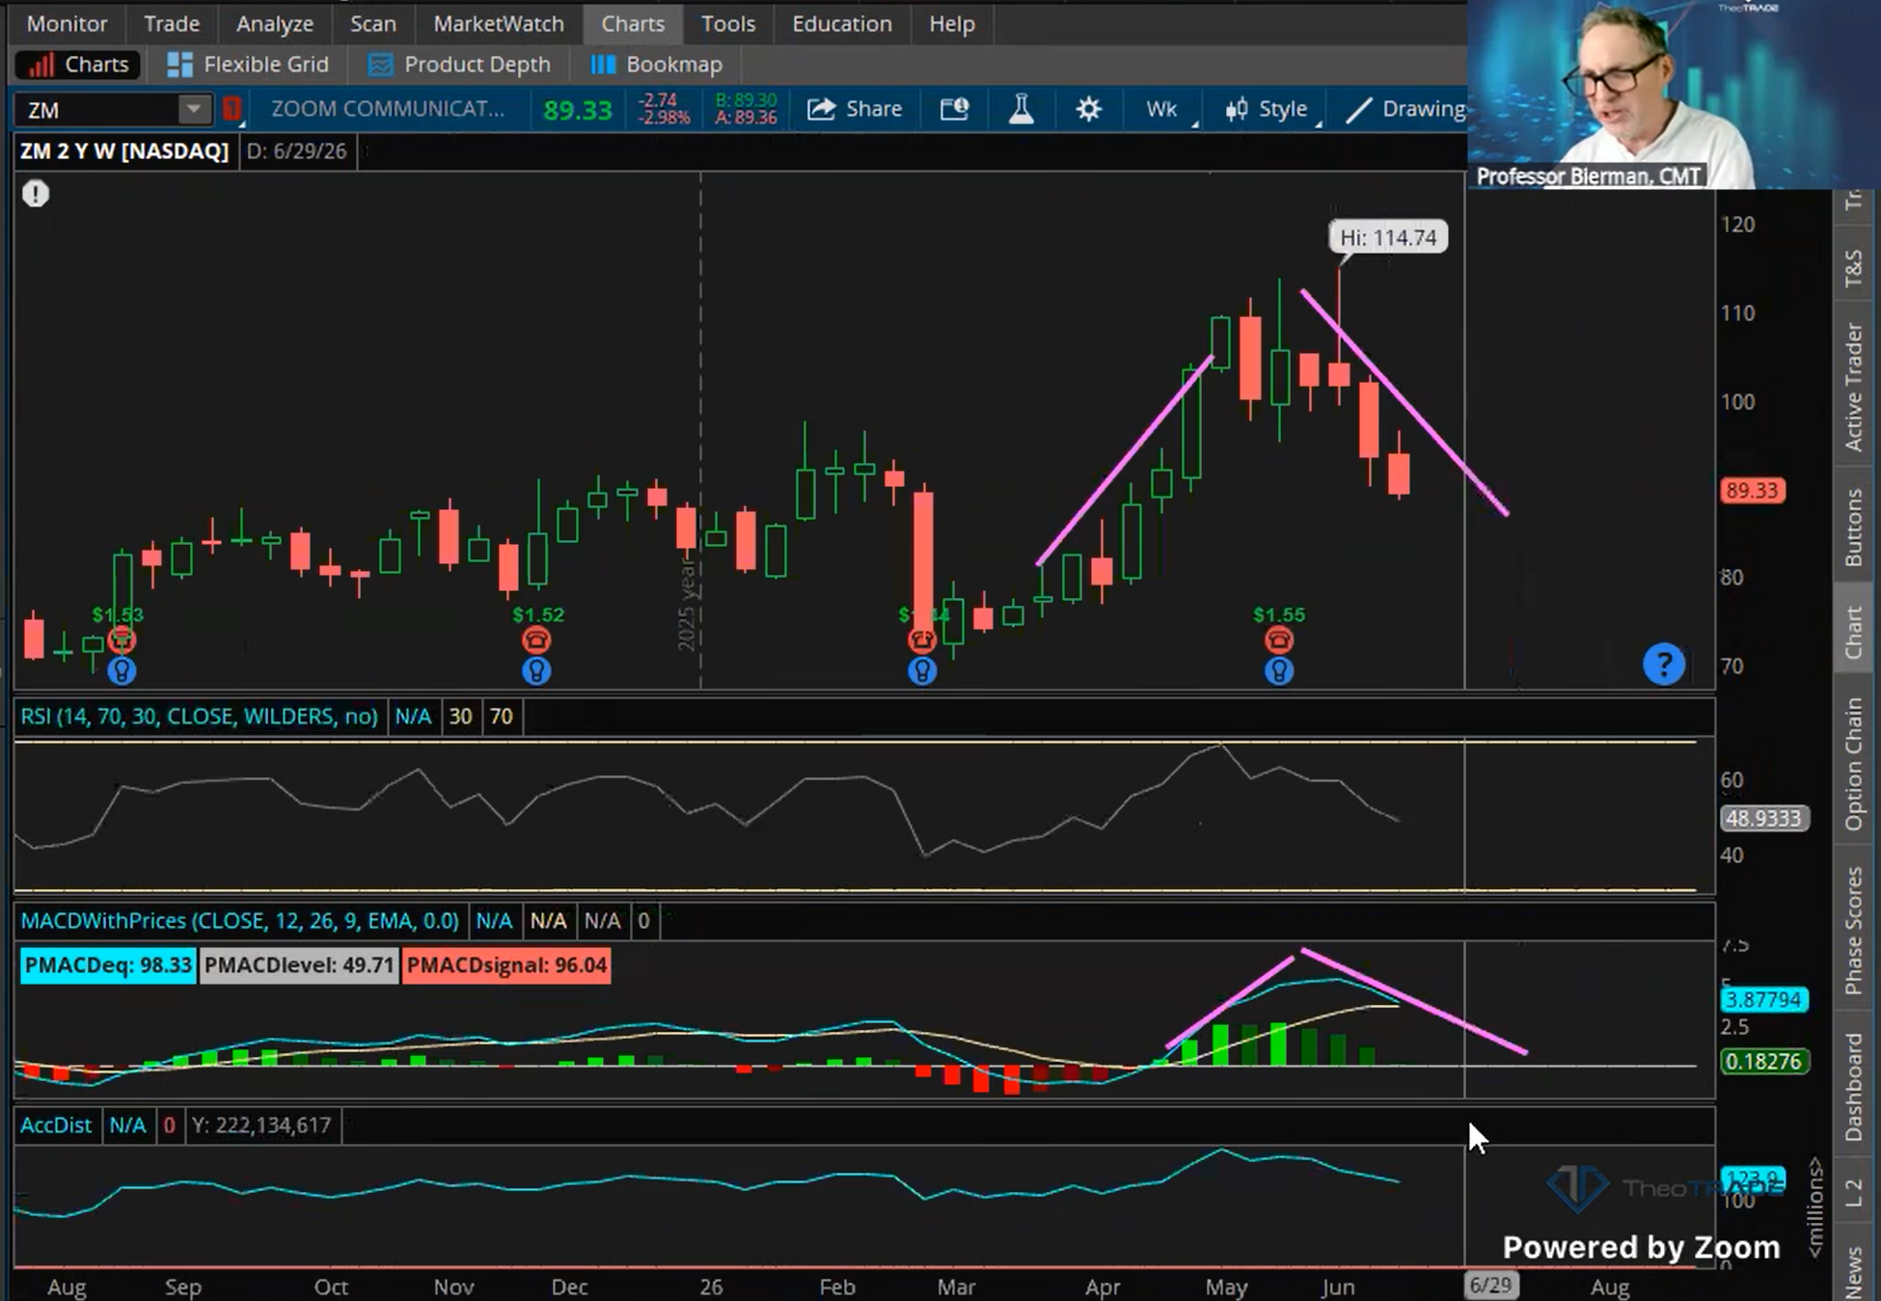The height and width of the screenshot is (1301, 1881).
Task: Click lightbulb icon below the $1.55 earnings
Action: (1279, 671)
